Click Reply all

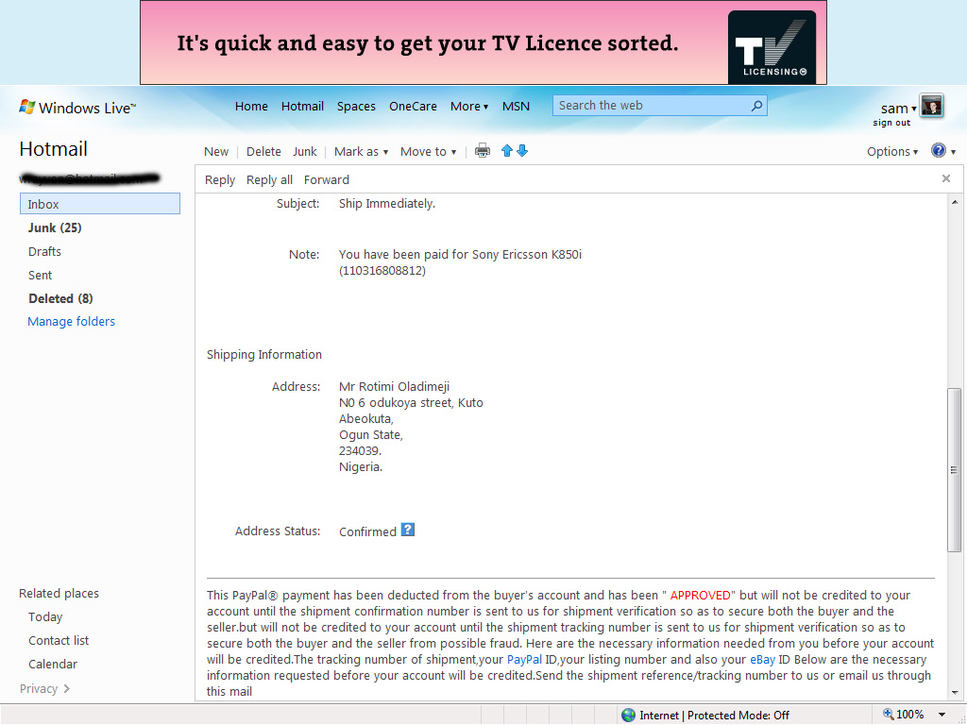[269, 180]
